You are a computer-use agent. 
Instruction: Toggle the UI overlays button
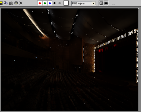(101, 3)
